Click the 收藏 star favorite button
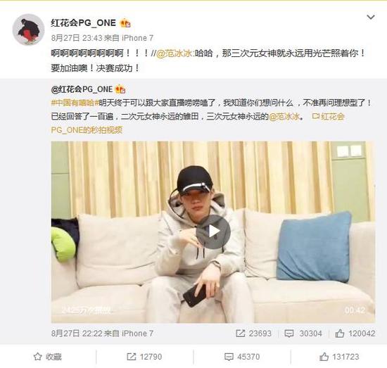 tap(48, 357)
